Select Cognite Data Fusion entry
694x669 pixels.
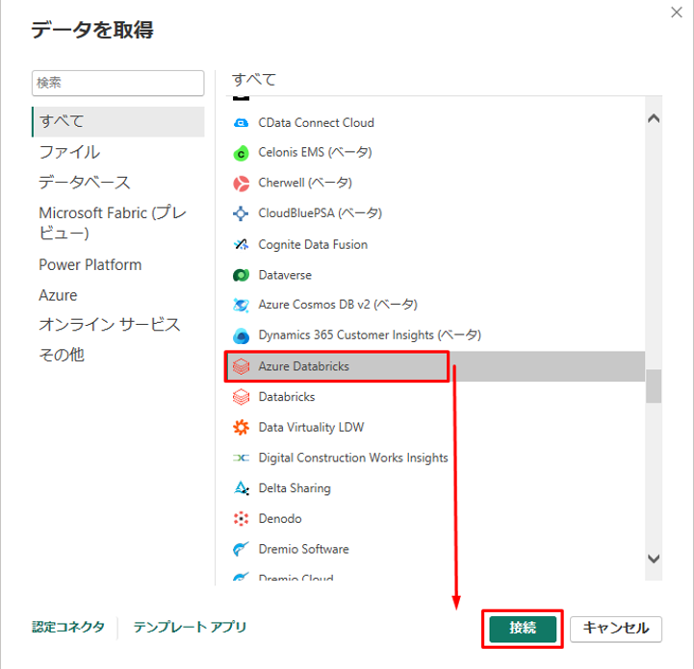click(x=313, y=245)
